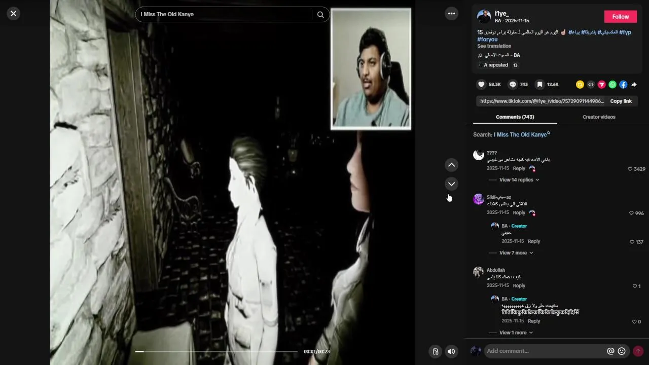Click Search: I Miss The Old Kanye link

pyautogui.click(x=511, y=135)
